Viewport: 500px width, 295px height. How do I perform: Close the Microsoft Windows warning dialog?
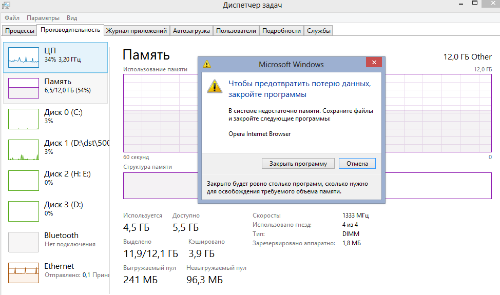[374, 62]
